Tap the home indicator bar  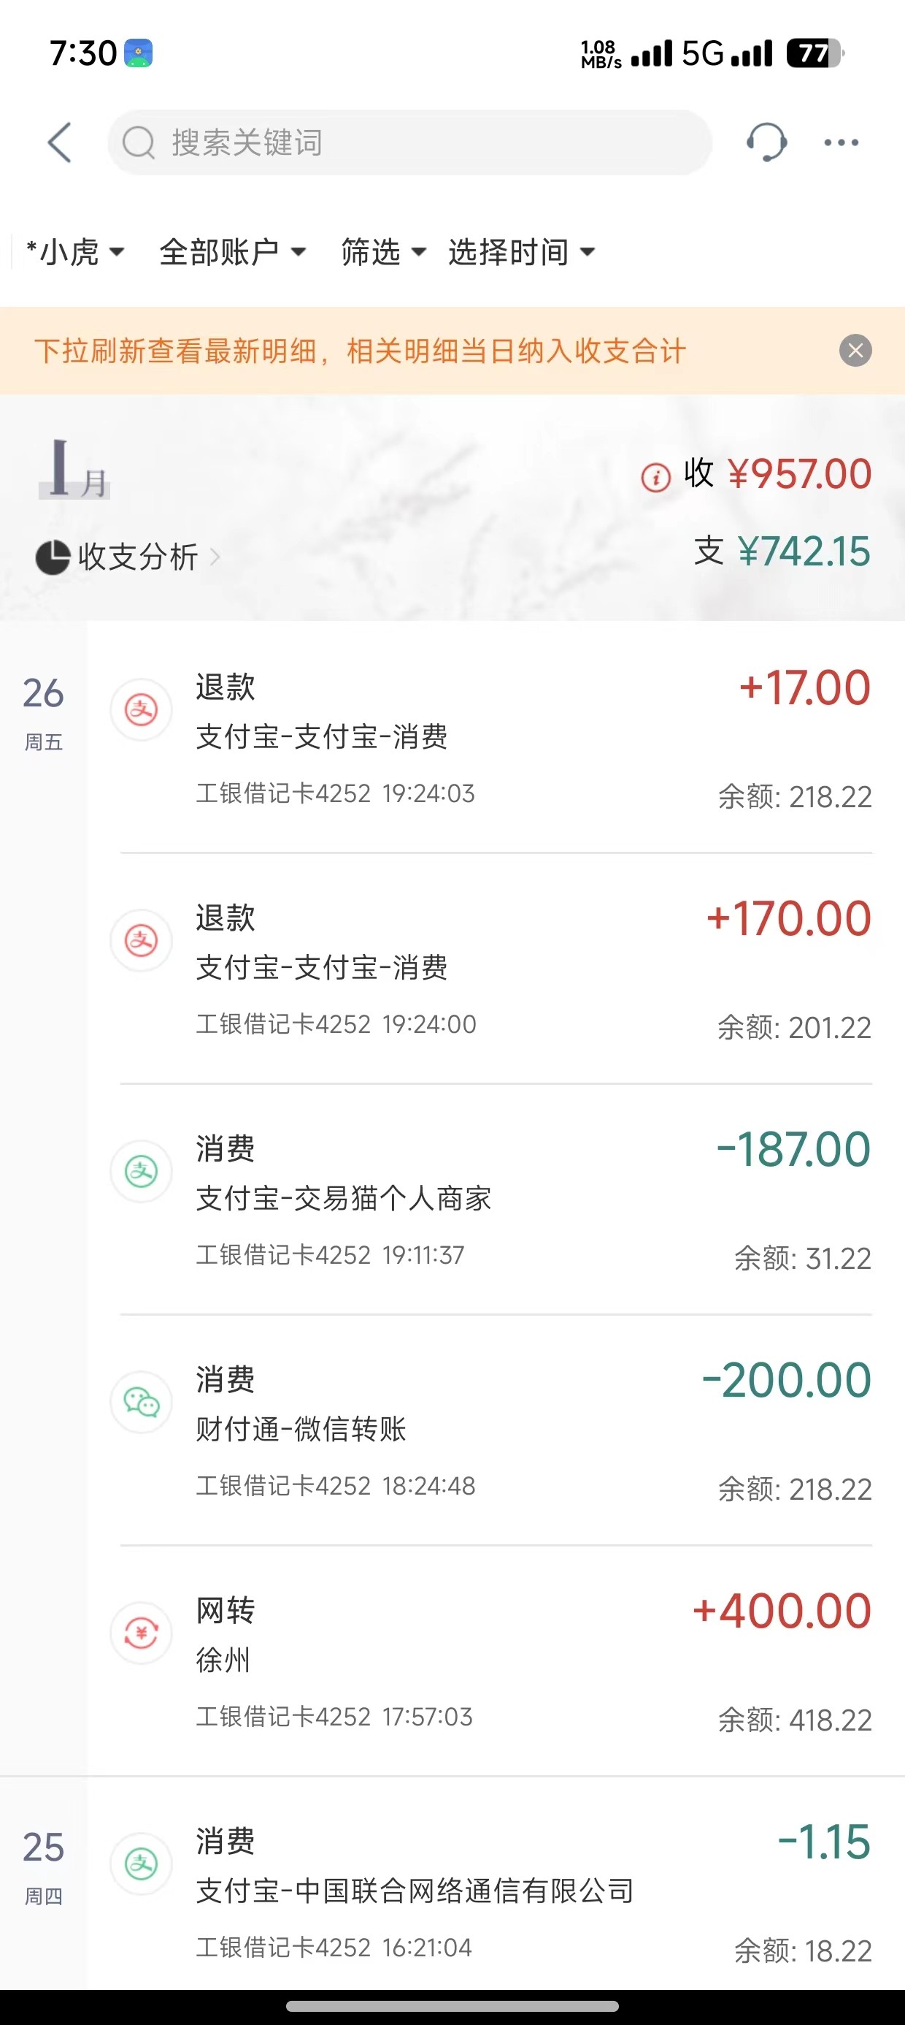click(452, 2006)
